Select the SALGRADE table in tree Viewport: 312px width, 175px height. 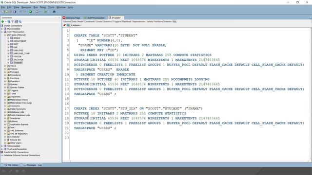[x=19, y=59]
